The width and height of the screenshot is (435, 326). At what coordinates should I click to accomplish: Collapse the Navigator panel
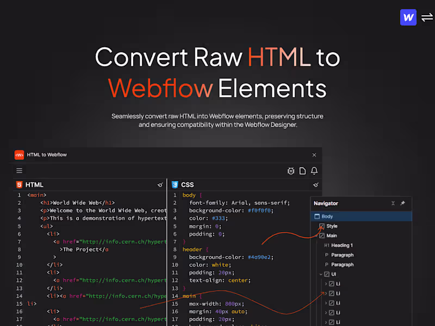pyautogui.click(x=393, y=203)
